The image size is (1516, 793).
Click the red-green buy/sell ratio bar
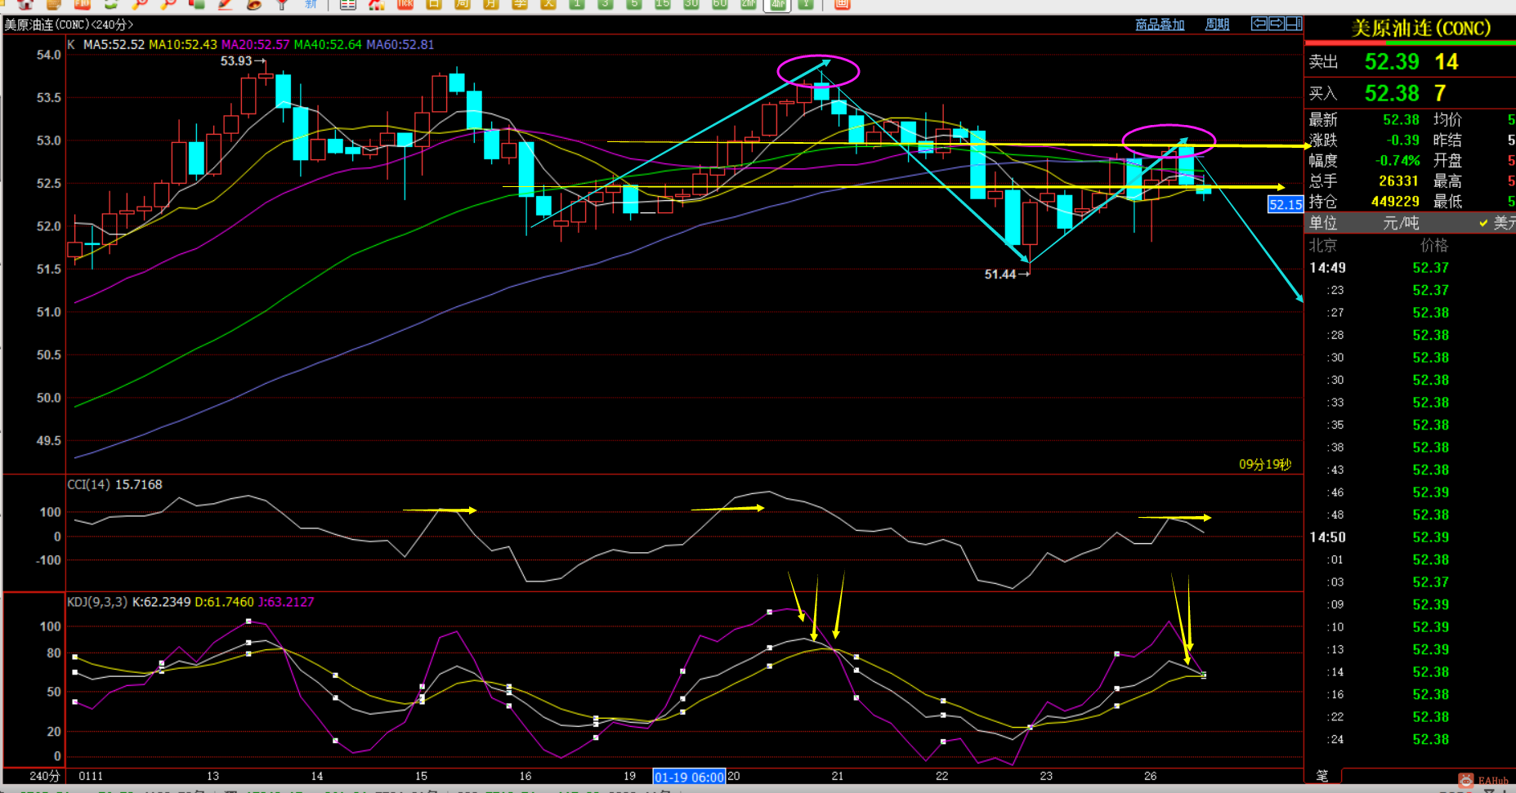tap(1410, 43)
